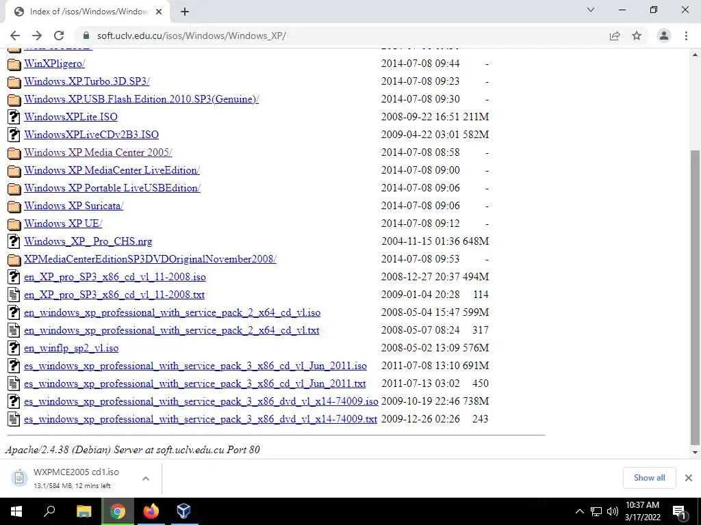Open Windows XP Portable LiveUSBEdition/ link
The height and width of the screenshot is (525, 701).
coord(112,188)
